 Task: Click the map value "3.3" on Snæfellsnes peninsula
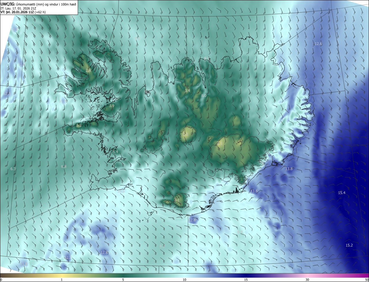78,125
